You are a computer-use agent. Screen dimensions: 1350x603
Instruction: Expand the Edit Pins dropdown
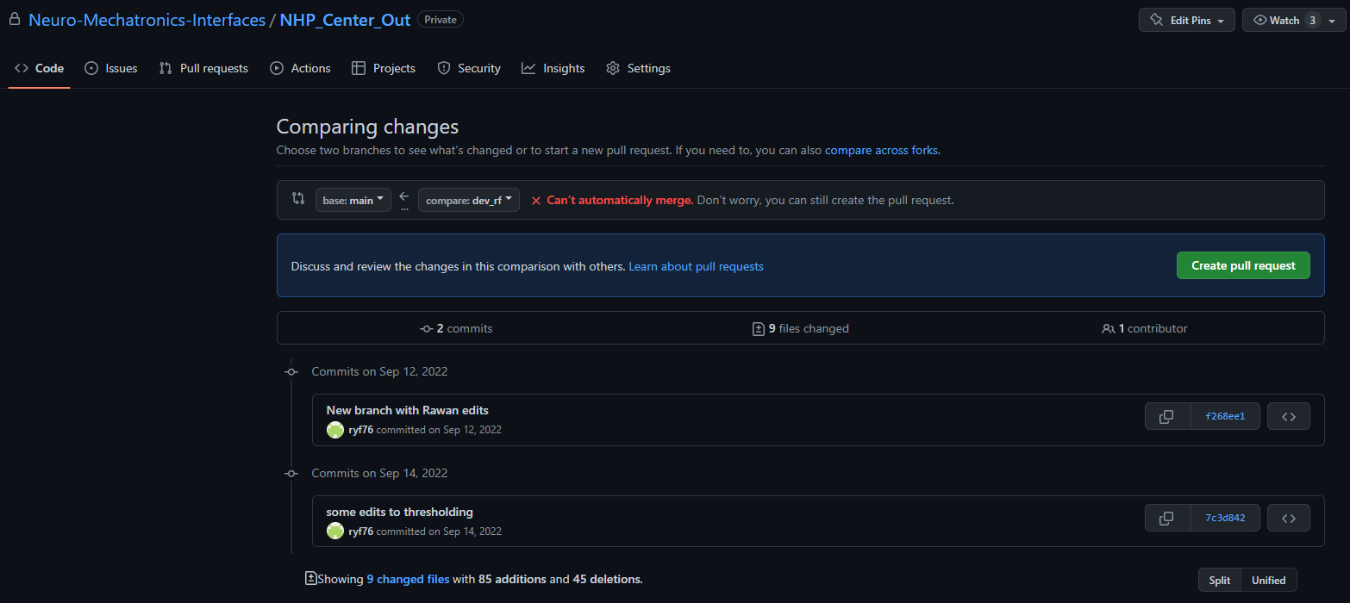pos(1186,21)
